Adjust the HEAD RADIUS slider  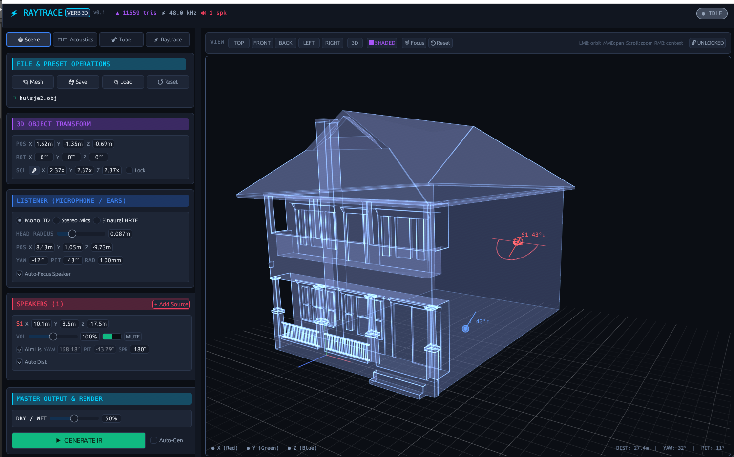[x=81, y=234]
